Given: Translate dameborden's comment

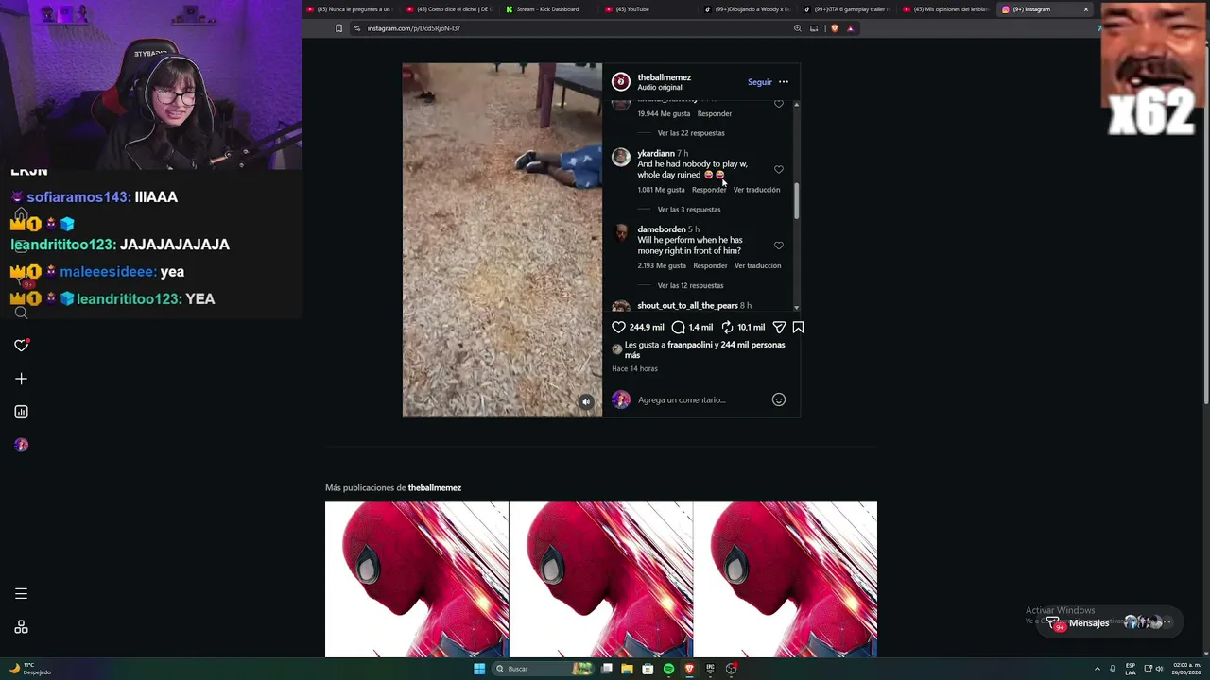Looking at the screenshot, I should click(x=757, y=266).
